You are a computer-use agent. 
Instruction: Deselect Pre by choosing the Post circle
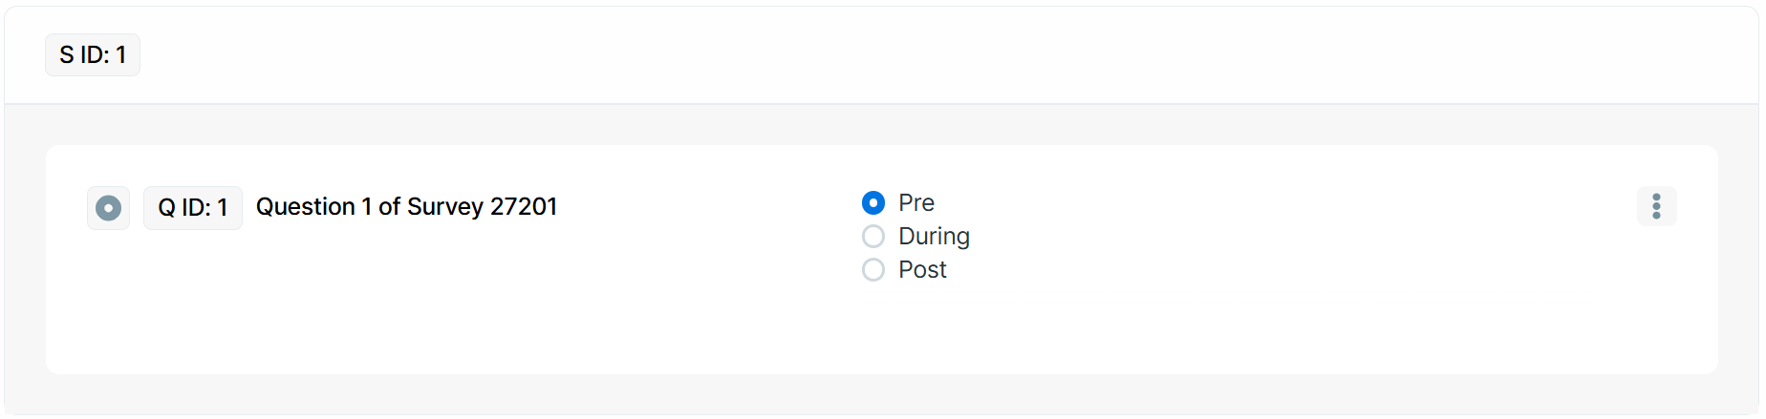tap(873, 270)
